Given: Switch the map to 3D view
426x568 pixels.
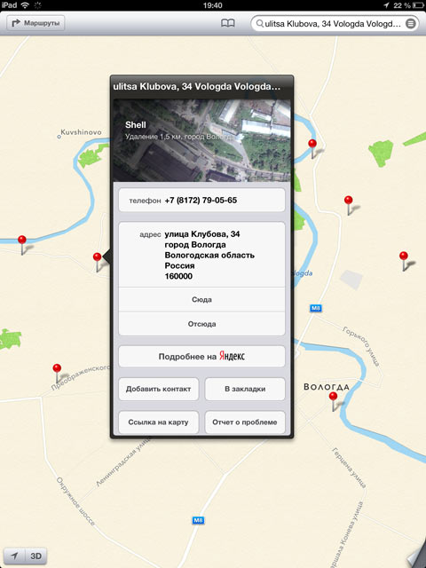Looking at the screenshot, I should [35, 556].
